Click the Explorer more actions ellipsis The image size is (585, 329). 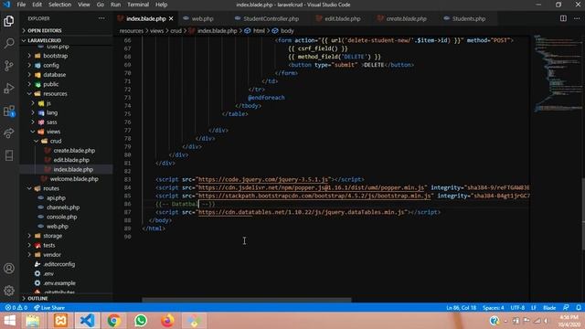point(101,18)
